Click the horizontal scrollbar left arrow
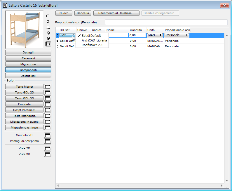Image resolution: width=232 pixels, height=191 pixels. (58, 185)
